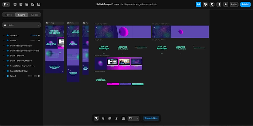Click the 809 — 0 range on Phone row
This screenshot has width=253, height=126.
click(x=34, y=41)
